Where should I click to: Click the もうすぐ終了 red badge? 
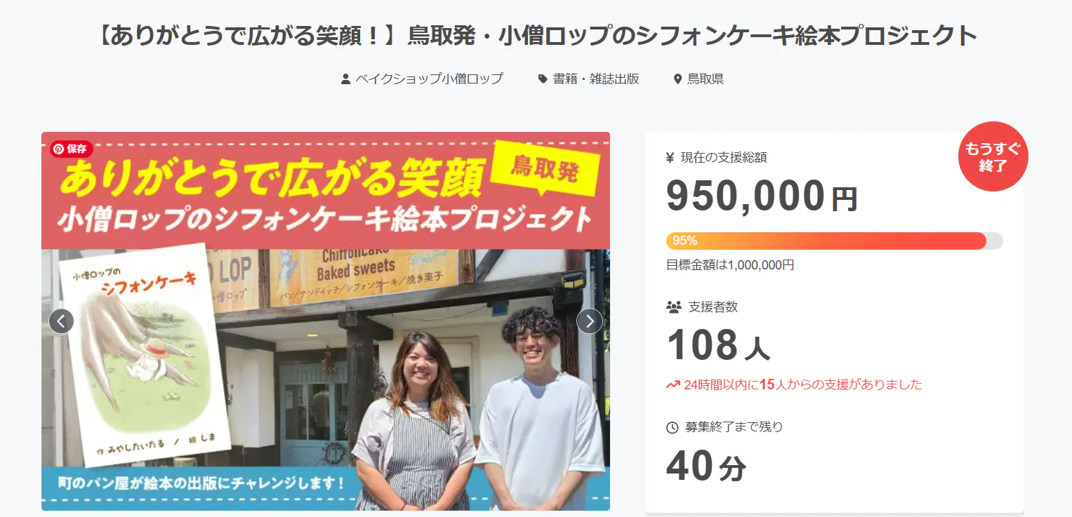pyautogui.click(x=993, y=157)
